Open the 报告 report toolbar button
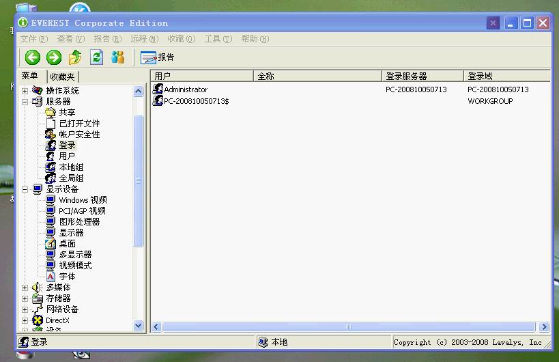The height and width of the screenshot is (362, 559). [x=157, y=57]
